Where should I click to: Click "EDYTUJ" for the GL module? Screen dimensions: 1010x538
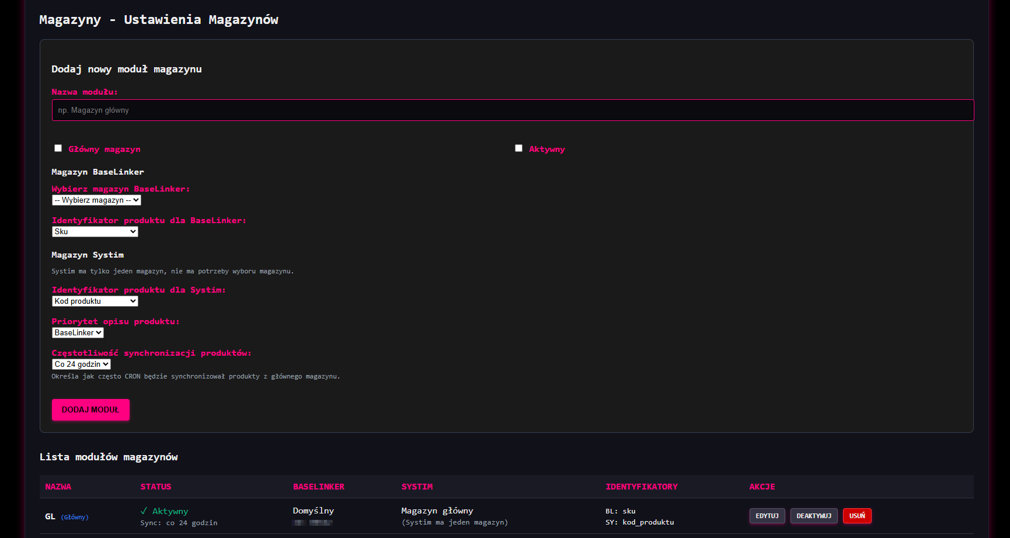click(x=767, y=516)
